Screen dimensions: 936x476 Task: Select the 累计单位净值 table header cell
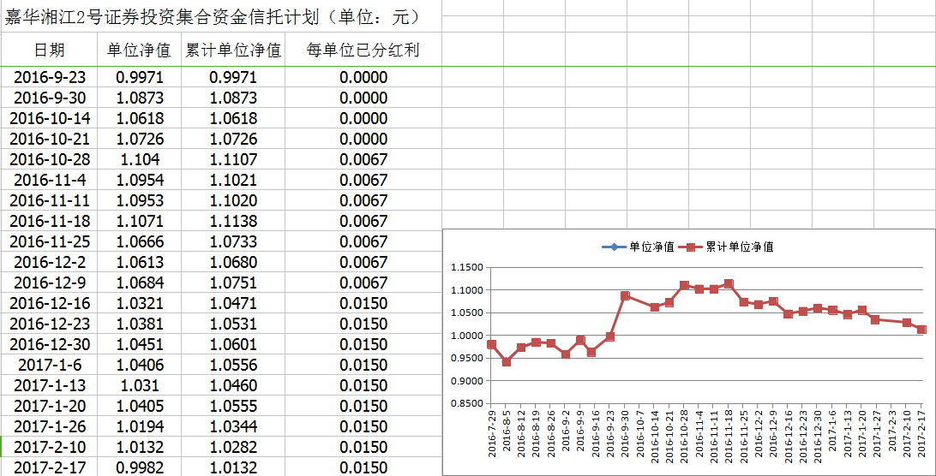tap(233, 51)
